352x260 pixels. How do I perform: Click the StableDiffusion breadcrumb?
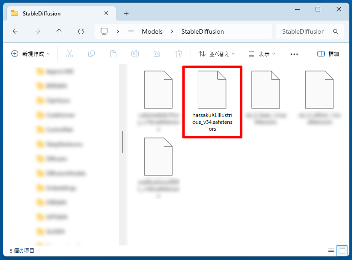(x=202, y=31)
